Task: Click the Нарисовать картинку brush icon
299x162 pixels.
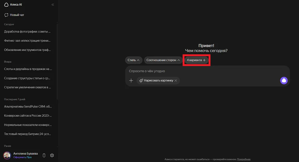Action: (141, 81)
